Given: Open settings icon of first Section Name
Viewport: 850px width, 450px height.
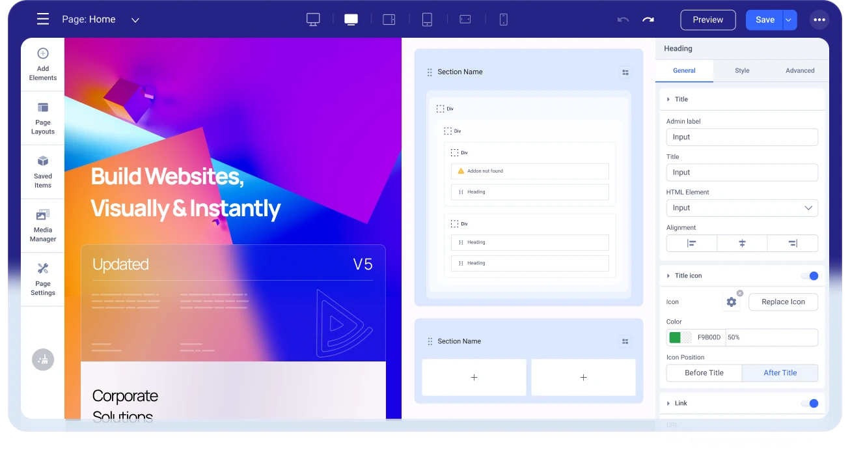Looking at the screenshot, I should (x=625, y=72).
